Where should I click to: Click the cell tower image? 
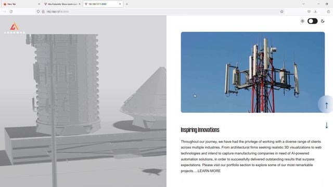pos(253,72)
